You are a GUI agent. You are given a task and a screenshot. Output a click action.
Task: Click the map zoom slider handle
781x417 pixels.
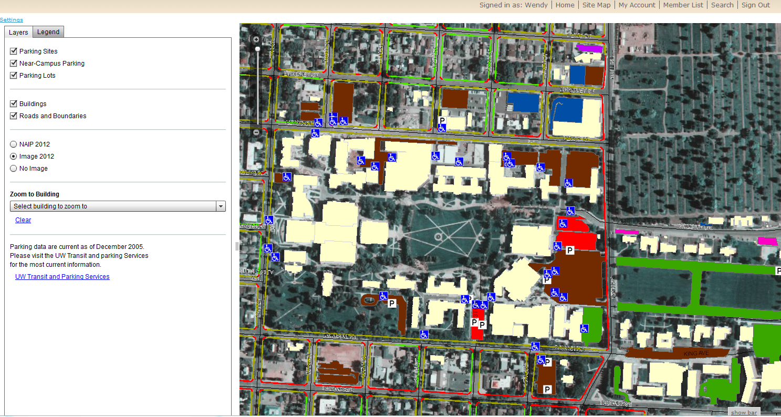point(257,48)
